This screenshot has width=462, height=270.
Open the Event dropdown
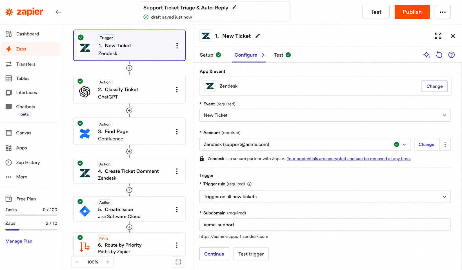click(325, 115)
